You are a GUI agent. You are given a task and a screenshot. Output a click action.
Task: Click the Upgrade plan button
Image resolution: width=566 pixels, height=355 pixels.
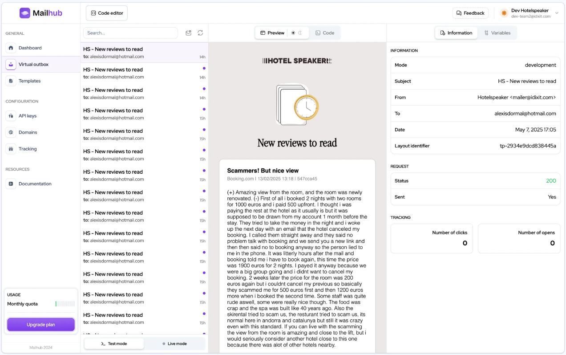coord(41,325)
